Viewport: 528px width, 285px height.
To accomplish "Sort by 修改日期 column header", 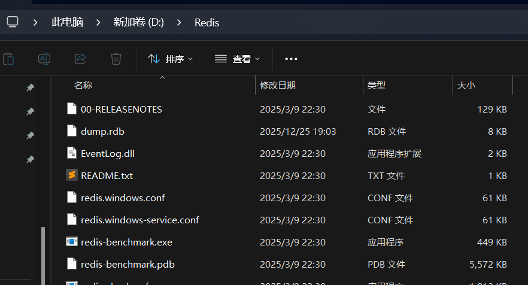I will pos(278,86).
